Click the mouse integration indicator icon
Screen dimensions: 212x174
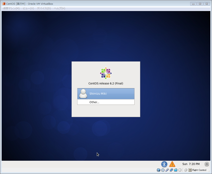click(186, 170)
